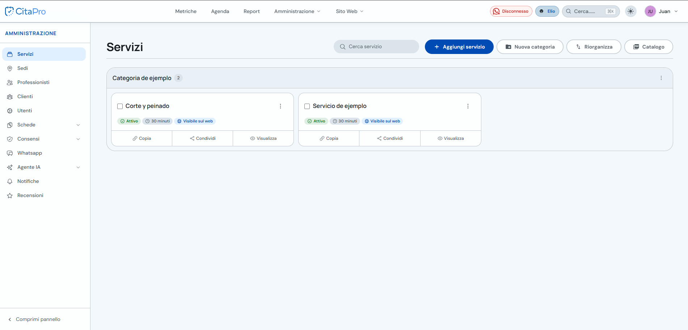
Task: Click the Corte y peinado service title
Action: [x=147, y=106]
